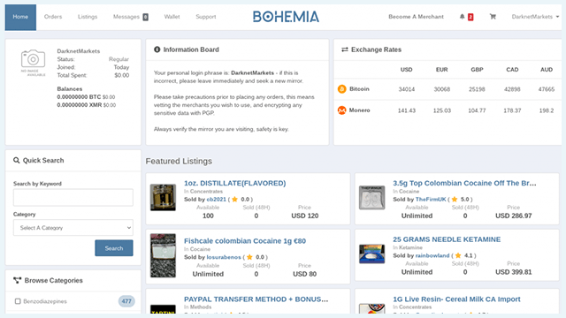Click the Become A Merchant link
This screenshot has height=318, width=566.
417,17
